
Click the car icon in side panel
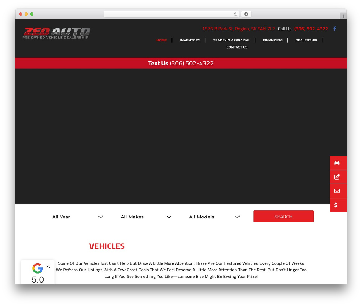pyautogui.click(x=337, y=163)
